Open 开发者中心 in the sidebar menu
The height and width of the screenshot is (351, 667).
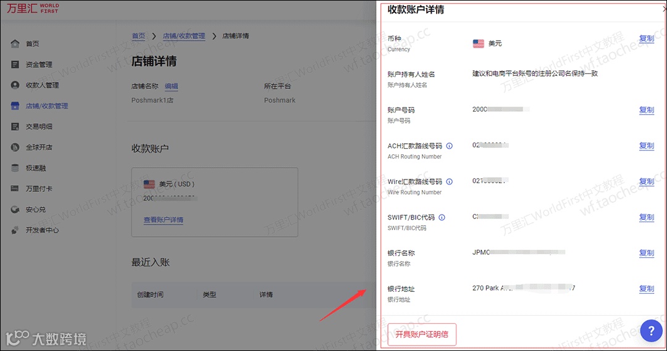(43, 230)
